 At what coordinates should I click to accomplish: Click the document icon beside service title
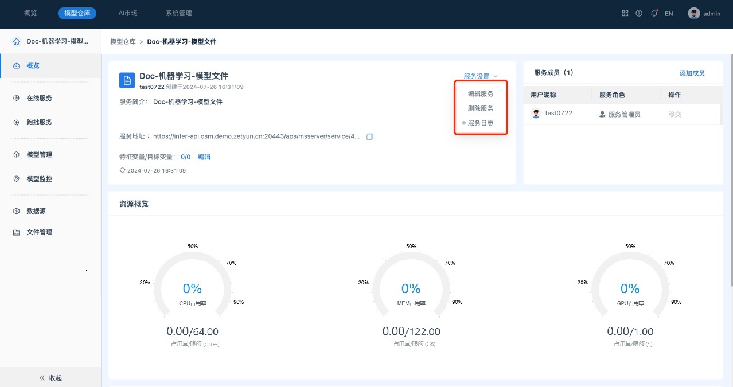(x=127, y=80)
